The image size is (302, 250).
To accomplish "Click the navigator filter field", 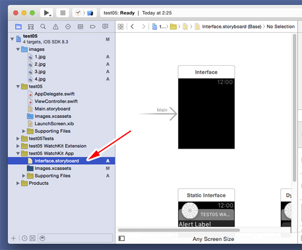I will point(75,238).
